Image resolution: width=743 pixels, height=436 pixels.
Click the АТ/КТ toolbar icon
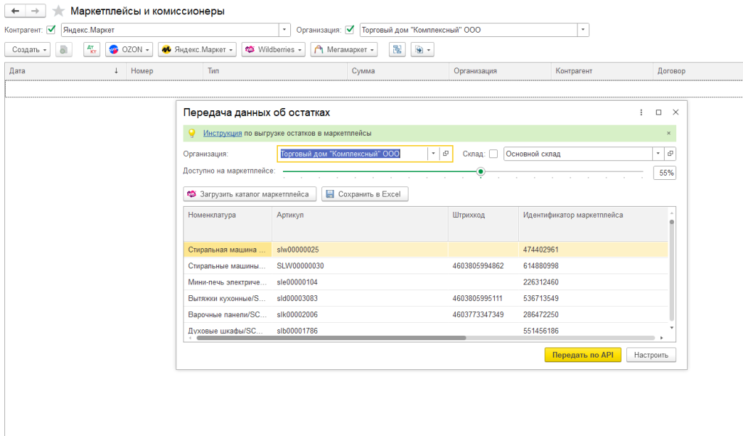point(91,49)
